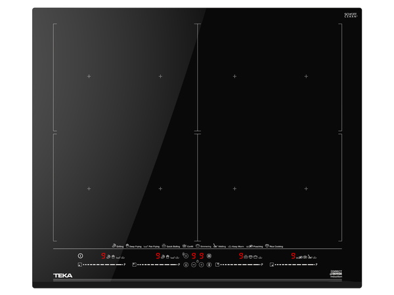This screenshot has height=295, width=394.
Task: Click the 'Pan Frying' legend label
Action: coord(154,246)
